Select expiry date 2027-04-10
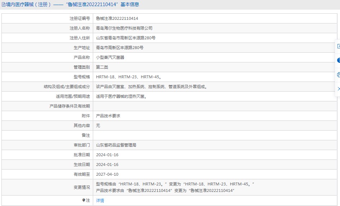This screenshot has width=340, height=206. [107, 175]
